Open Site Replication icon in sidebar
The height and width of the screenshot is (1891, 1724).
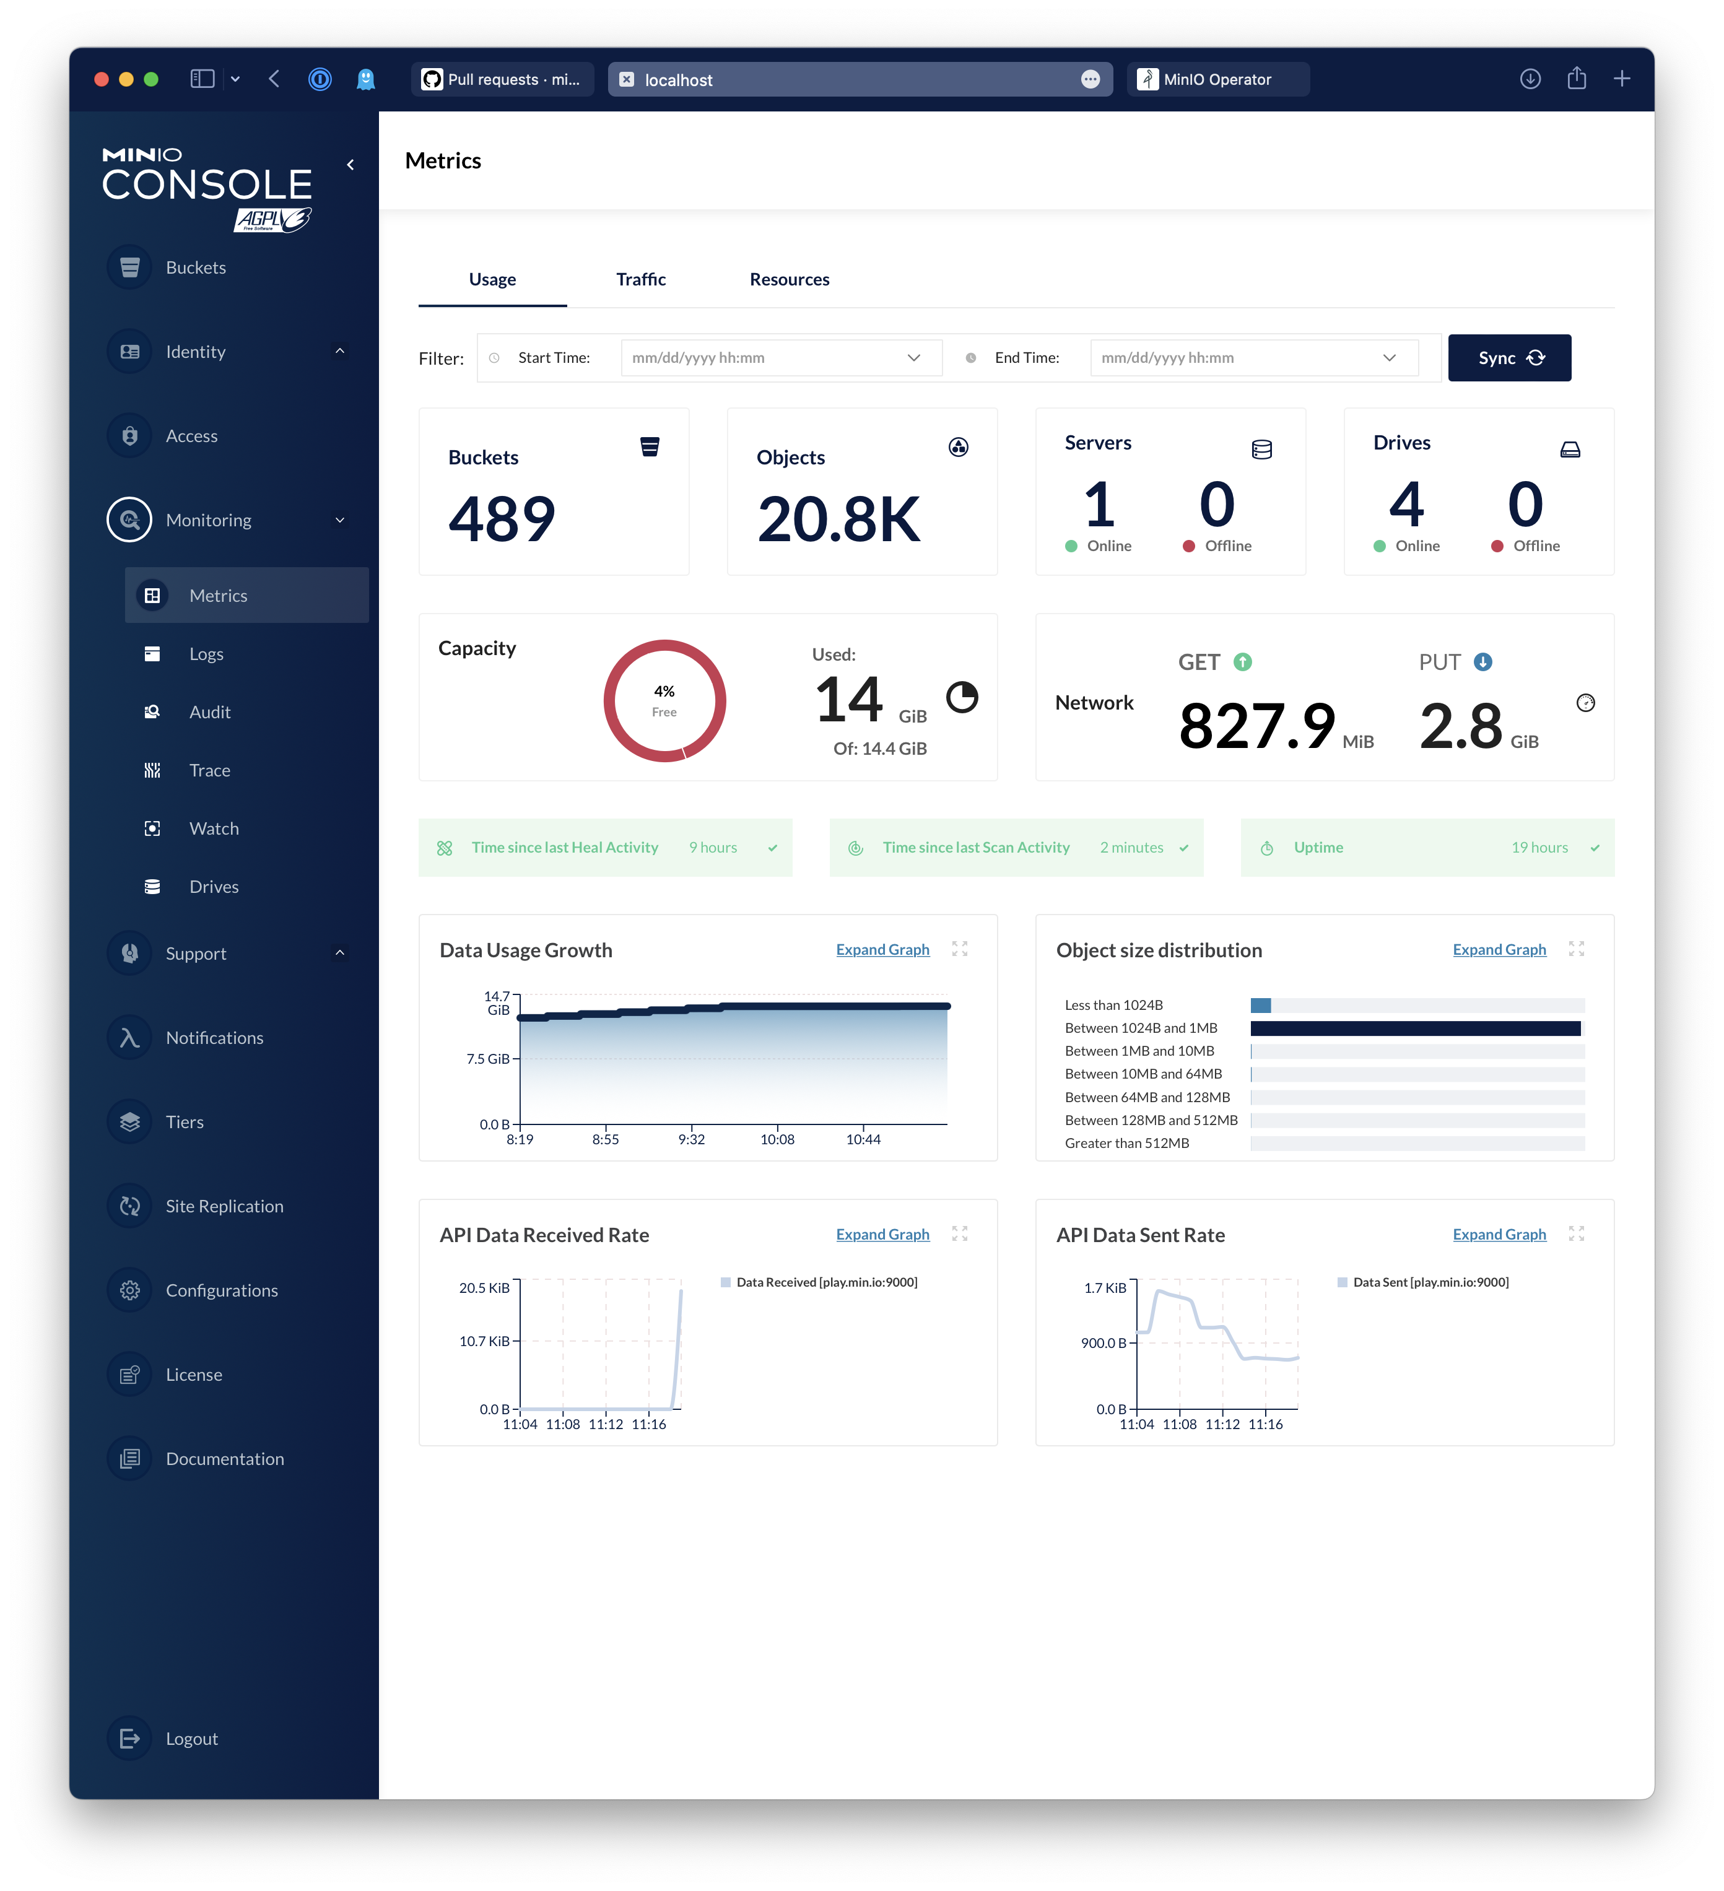(129, 1206)
